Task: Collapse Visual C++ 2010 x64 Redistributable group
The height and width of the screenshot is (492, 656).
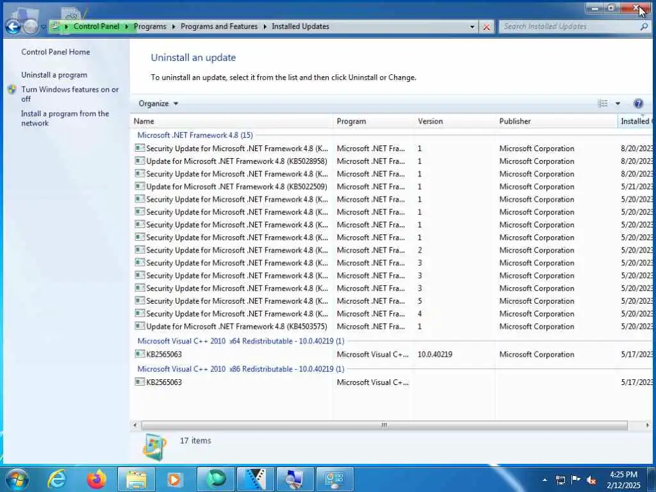Action: pos(241,341)
